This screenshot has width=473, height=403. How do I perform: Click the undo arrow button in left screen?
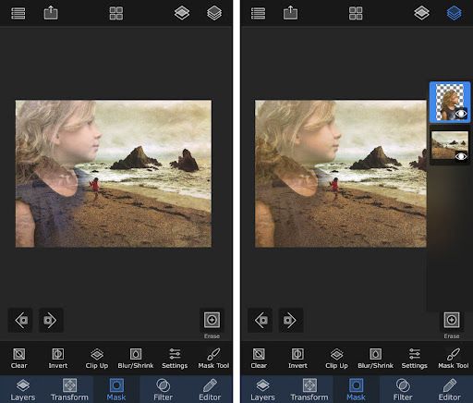point(20,320)
